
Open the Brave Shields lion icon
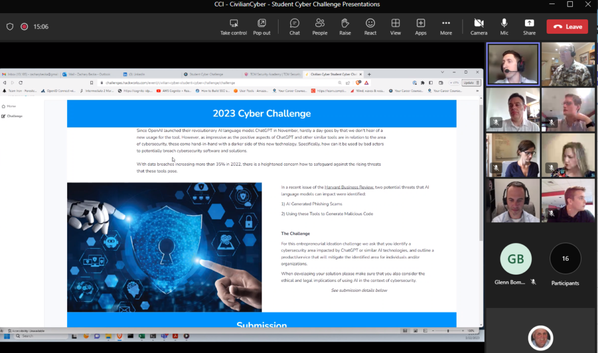(x=358, y=83)
